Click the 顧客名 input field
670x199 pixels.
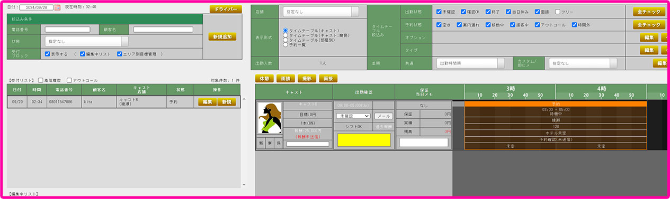click(163, 30)
